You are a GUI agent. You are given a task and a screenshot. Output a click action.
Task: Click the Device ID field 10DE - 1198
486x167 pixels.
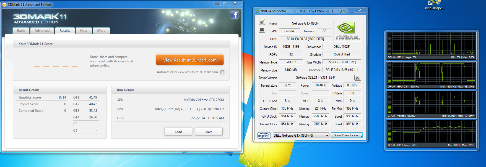(291, 47)
